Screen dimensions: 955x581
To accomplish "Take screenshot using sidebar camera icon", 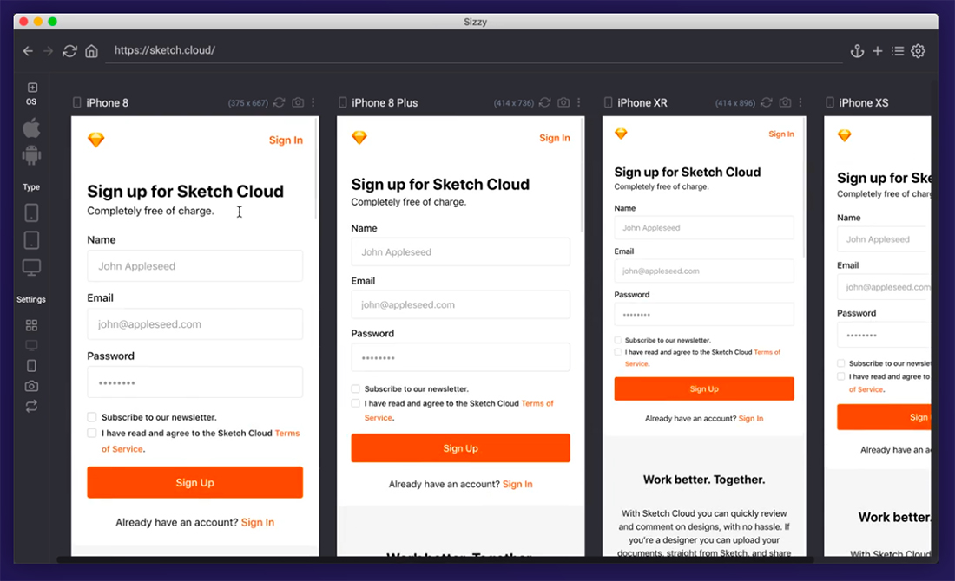I will [x=31, y=386].
